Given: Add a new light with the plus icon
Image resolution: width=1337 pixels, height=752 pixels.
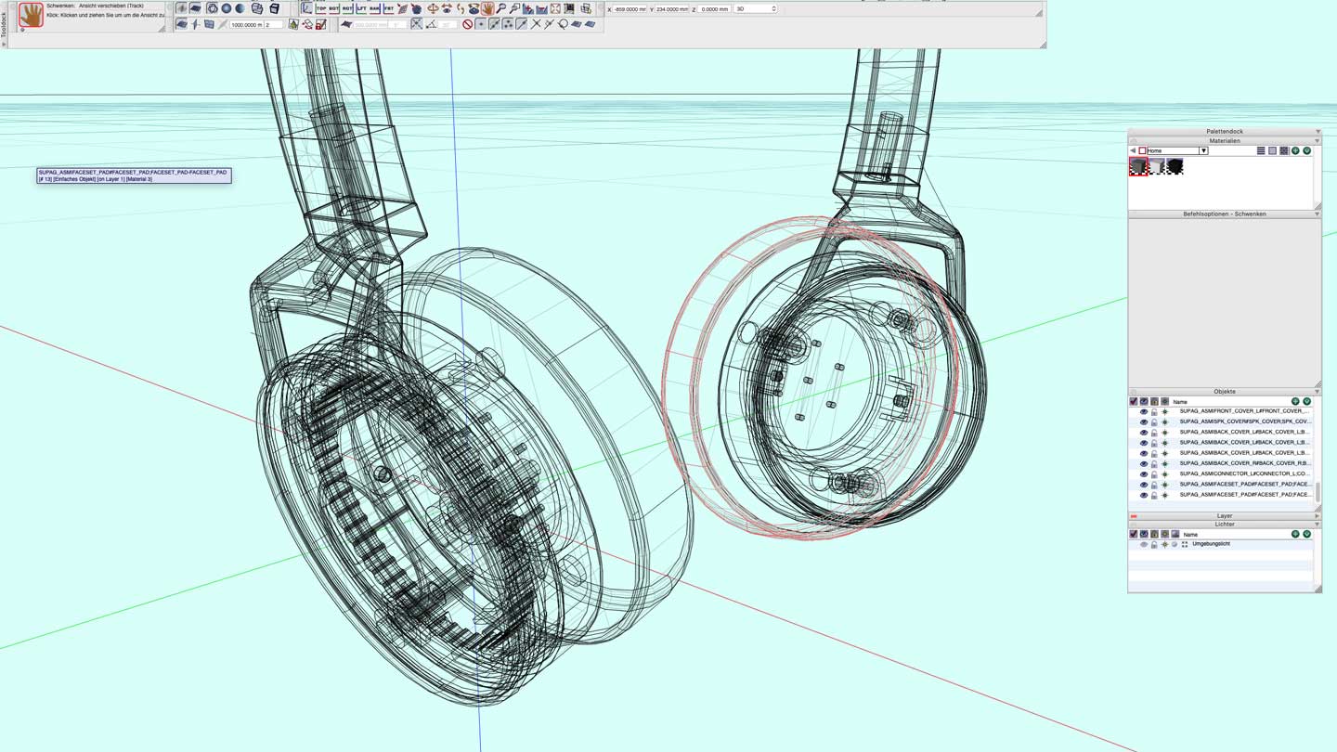Looking at the screenshot, I should 1295,534.
